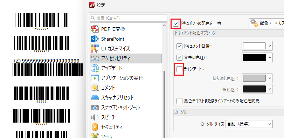Click the アプリケーションの実行 play window icon
284x138 pixels.
(x=95, y=78)
